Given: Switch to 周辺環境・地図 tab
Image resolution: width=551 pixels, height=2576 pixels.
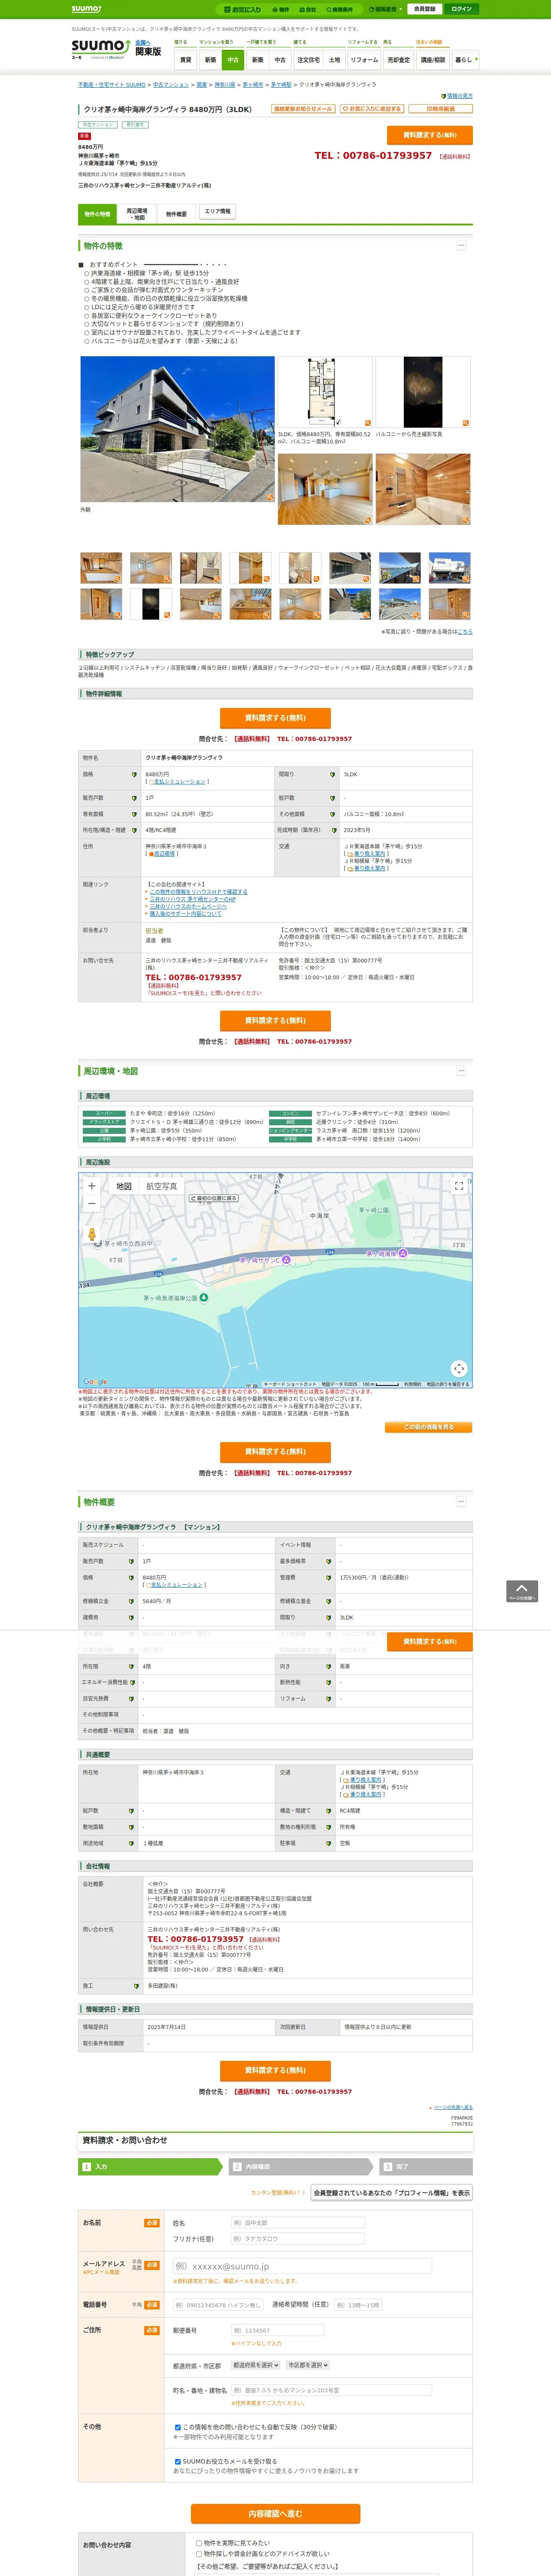Looking at the screenshot, I should coord(137,214).
